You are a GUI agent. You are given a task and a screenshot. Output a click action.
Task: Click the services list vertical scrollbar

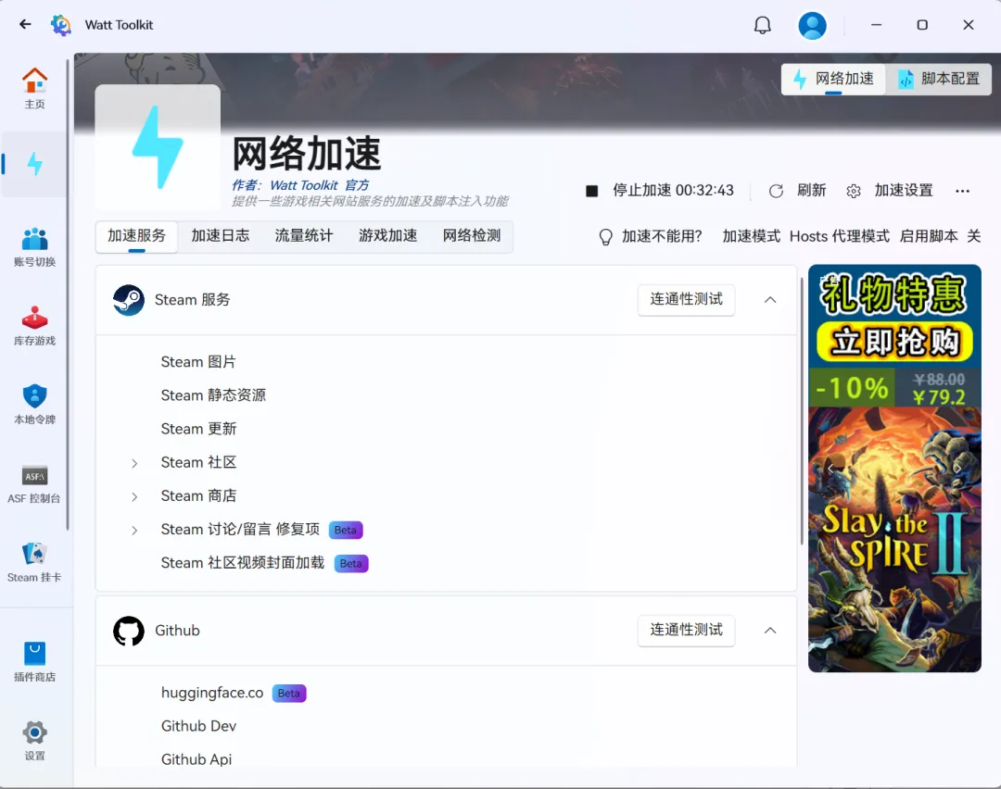(x=802, y=411)
